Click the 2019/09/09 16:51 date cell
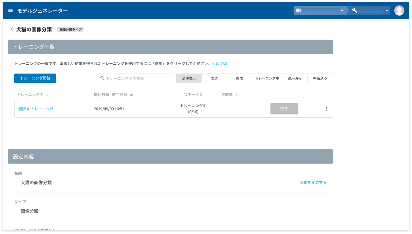 (x=110, y=109)
